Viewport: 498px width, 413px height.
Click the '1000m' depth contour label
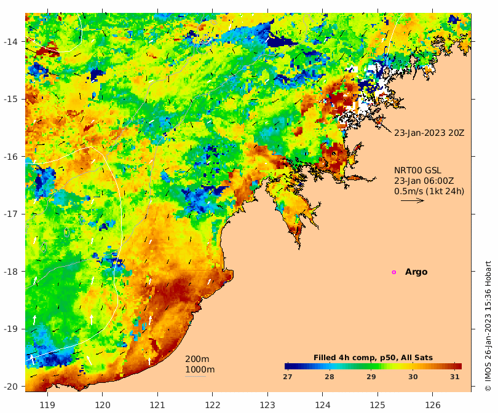(x=200, y=369)
